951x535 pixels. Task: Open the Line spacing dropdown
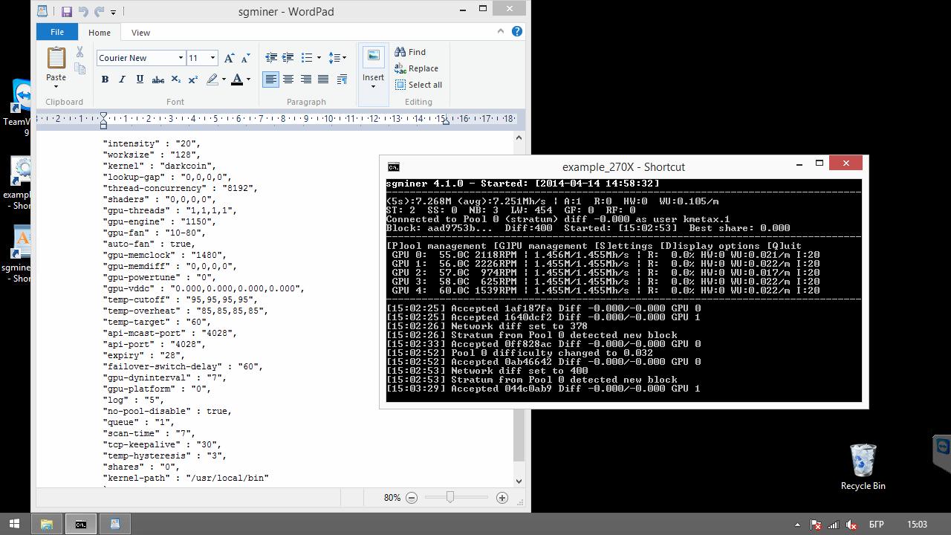point(338,58)
